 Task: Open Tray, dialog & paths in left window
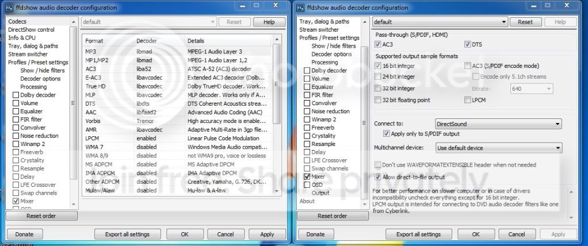[x=33, y=46]
